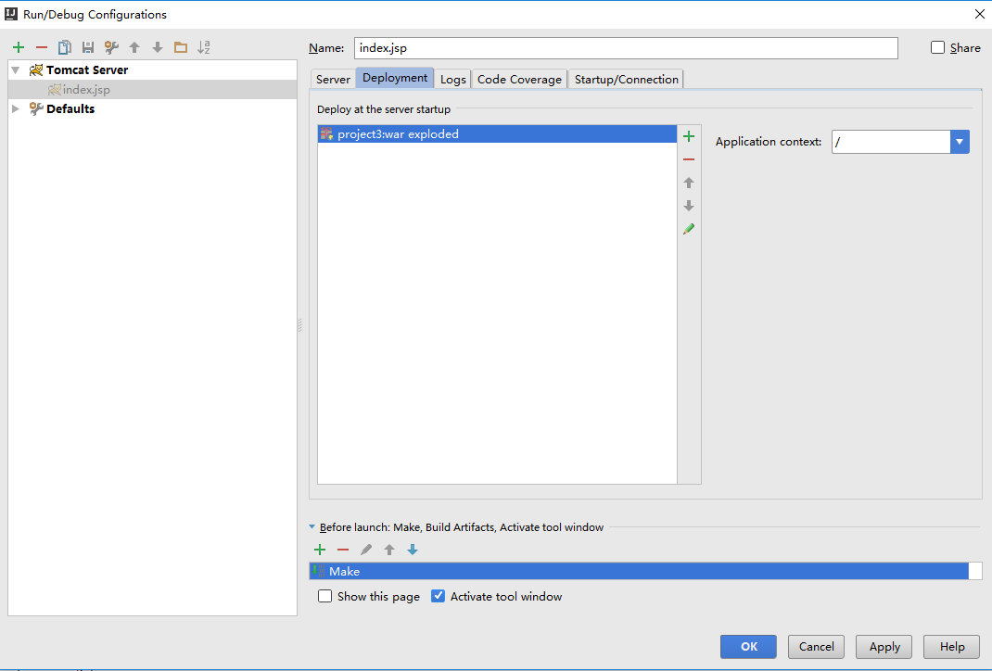Click the Defaults wrench icon in the tree

tap(36, 108)
